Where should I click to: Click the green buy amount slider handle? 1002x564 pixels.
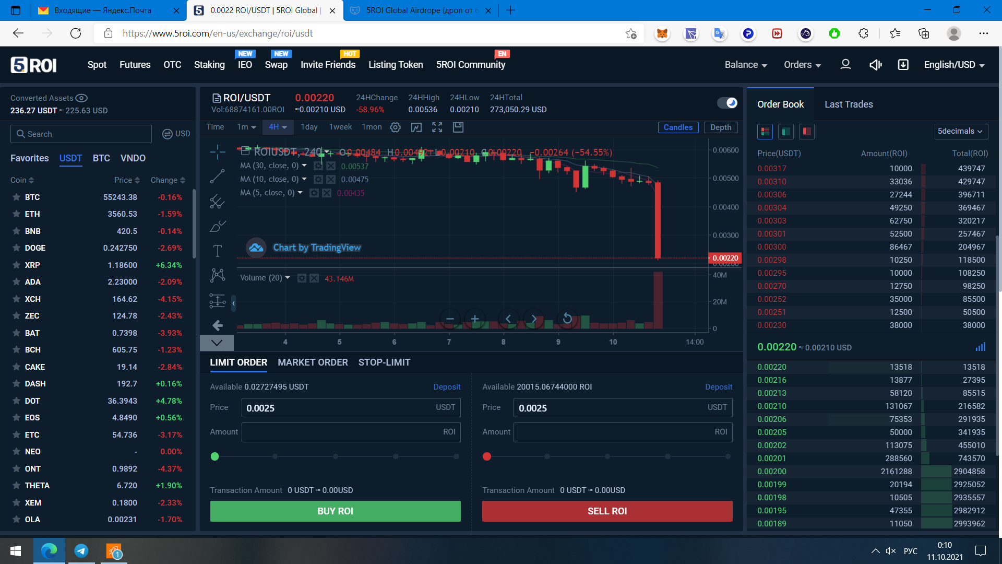pyautogui.click(x=214, y=456)
